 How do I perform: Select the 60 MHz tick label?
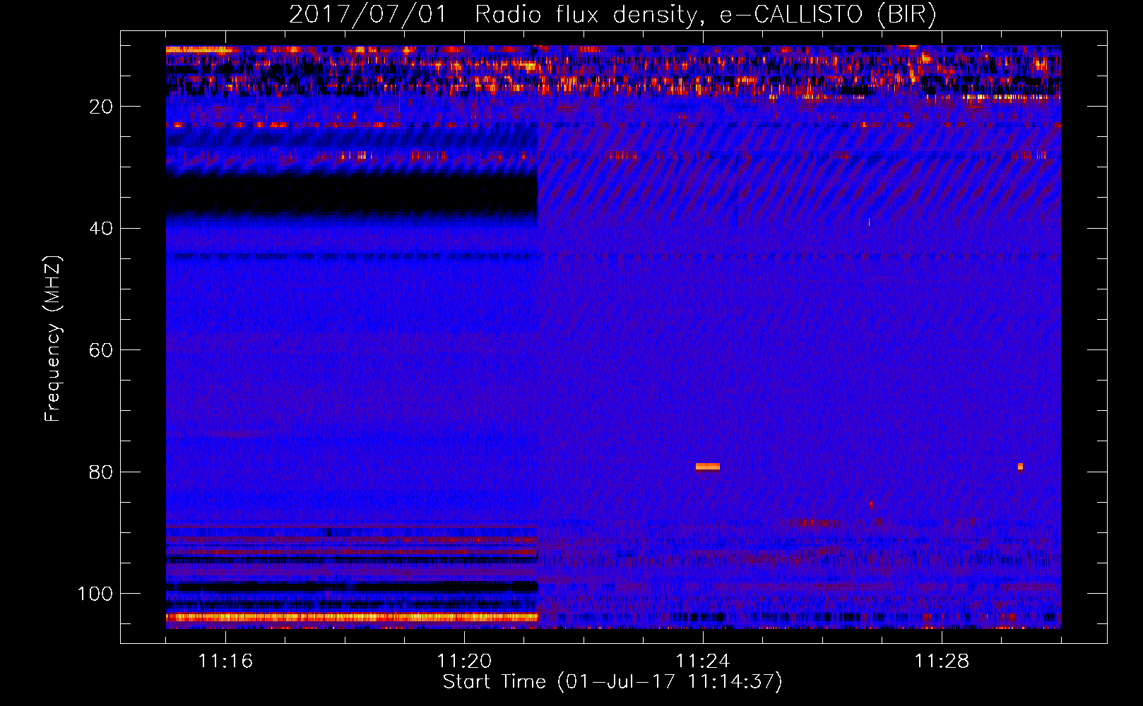pos(101,351)
